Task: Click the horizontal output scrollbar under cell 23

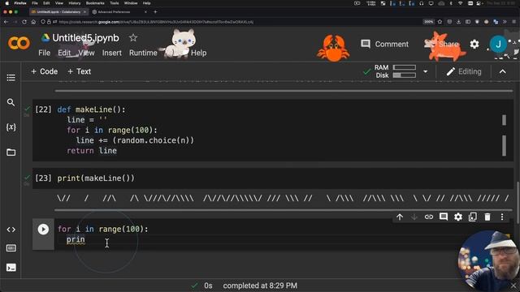Action: pos(284,210)
